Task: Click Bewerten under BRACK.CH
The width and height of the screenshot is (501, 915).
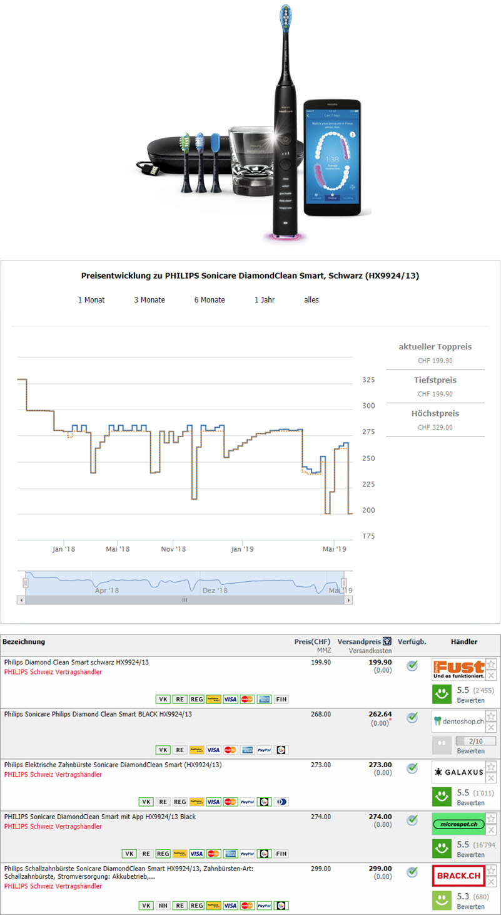Action: [x=470, y=906]
